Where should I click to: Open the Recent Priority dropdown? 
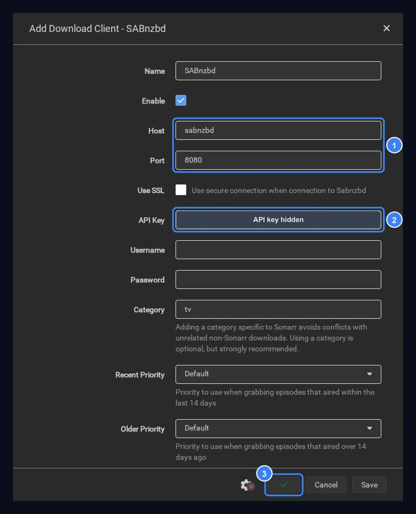point(278,374)
